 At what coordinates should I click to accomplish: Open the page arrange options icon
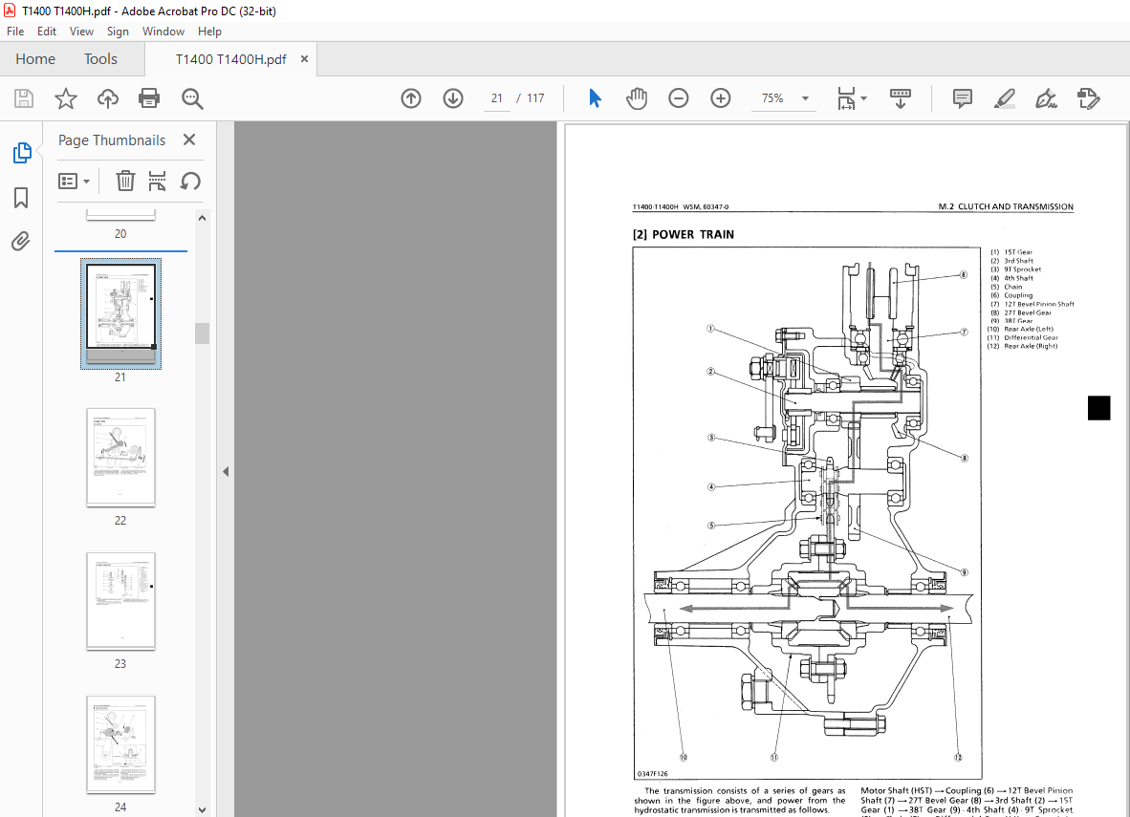pyautogui.click(x=157, y=181)
